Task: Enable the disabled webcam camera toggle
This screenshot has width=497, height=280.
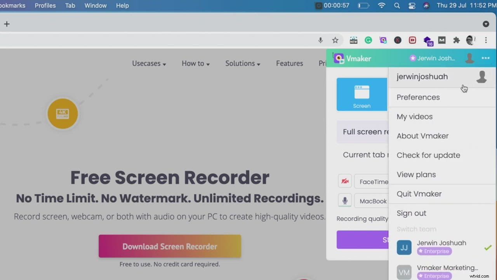Action: tap(345, 181)
